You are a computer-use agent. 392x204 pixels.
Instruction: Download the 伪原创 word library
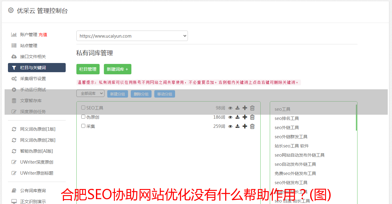click(x=237, y=117)
